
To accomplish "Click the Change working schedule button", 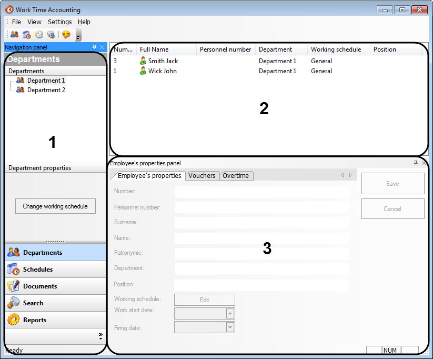I will 55,206.
